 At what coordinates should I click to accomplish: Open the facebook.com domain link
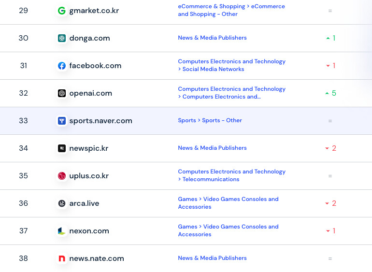[95, 66]
